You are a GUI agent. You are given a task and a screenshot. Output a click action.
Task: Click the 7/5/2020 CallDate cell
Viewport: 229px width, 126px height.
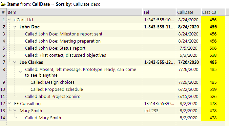point(188,48)
